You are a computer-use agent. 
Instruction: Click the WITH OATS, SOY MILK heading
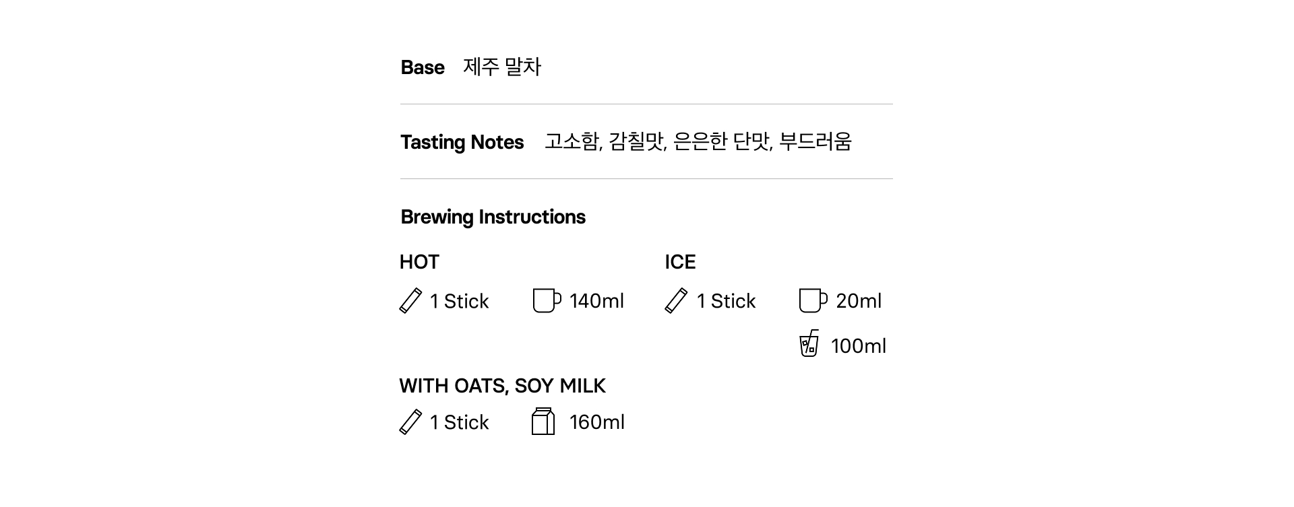click(x=502, y=386)
